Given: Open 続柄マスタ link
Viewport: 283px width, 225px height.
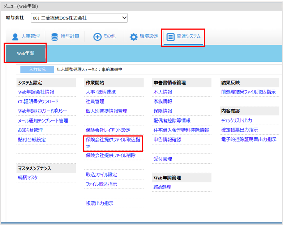Looking at the screenshot, I should pos(28,178).
